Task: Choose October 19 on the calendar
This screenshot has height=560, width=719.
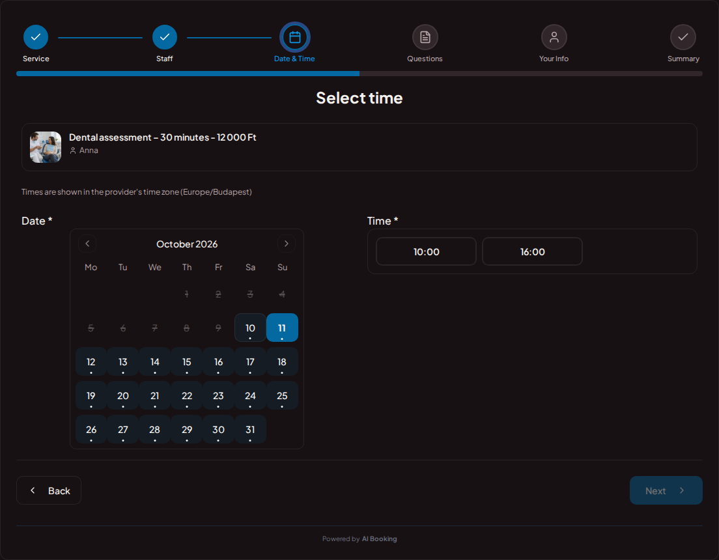Action: (91, 395)
